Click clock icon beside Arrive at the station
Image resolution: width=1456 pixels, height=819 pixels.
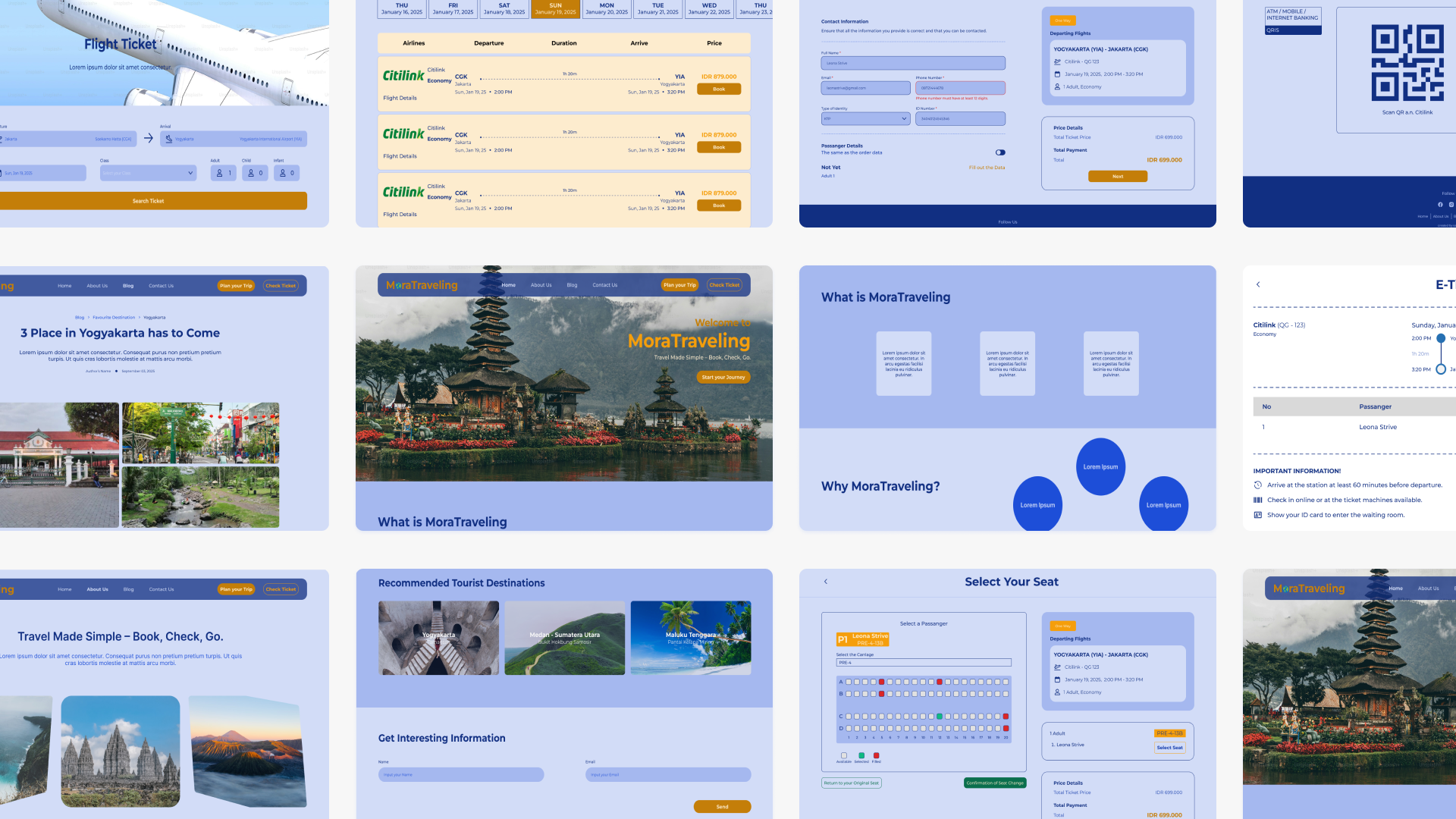pos(1258,485)
